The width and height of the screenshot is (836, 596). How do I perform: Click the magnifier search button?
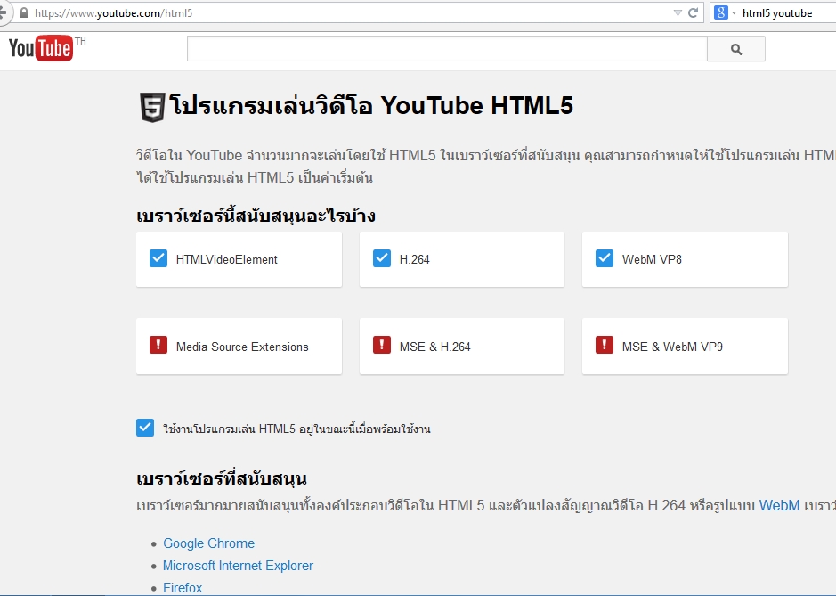click(x=735, y=49)
